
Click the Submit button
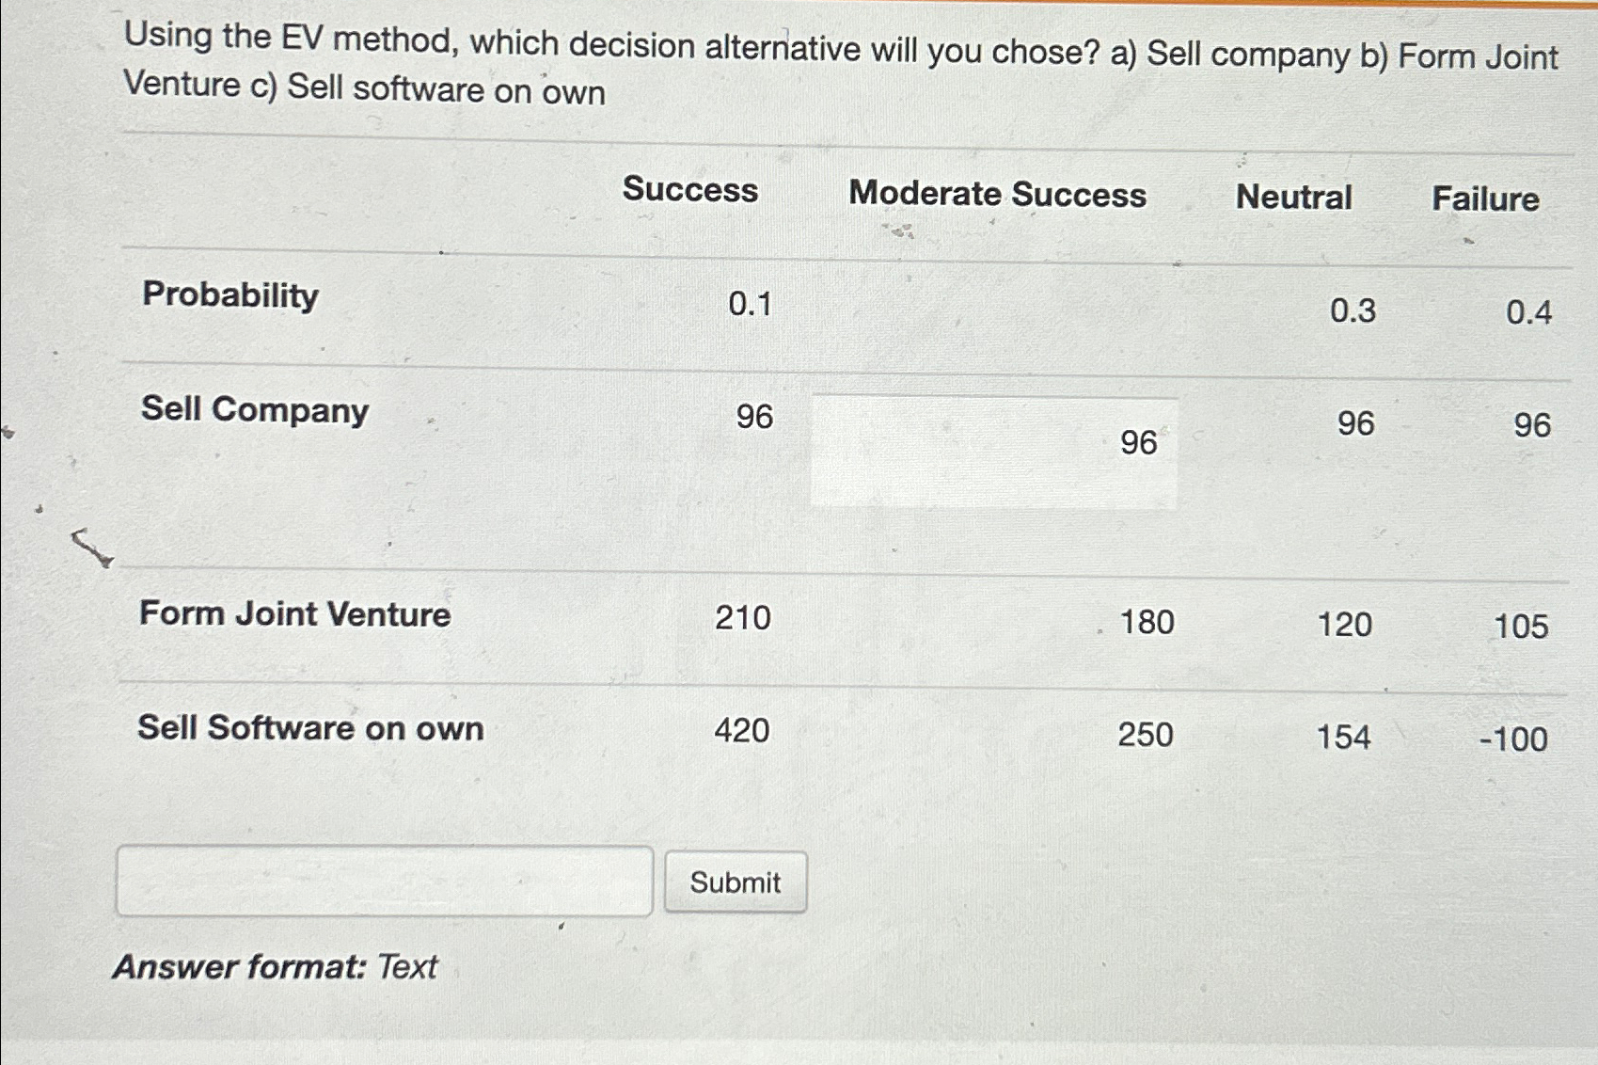735,881
